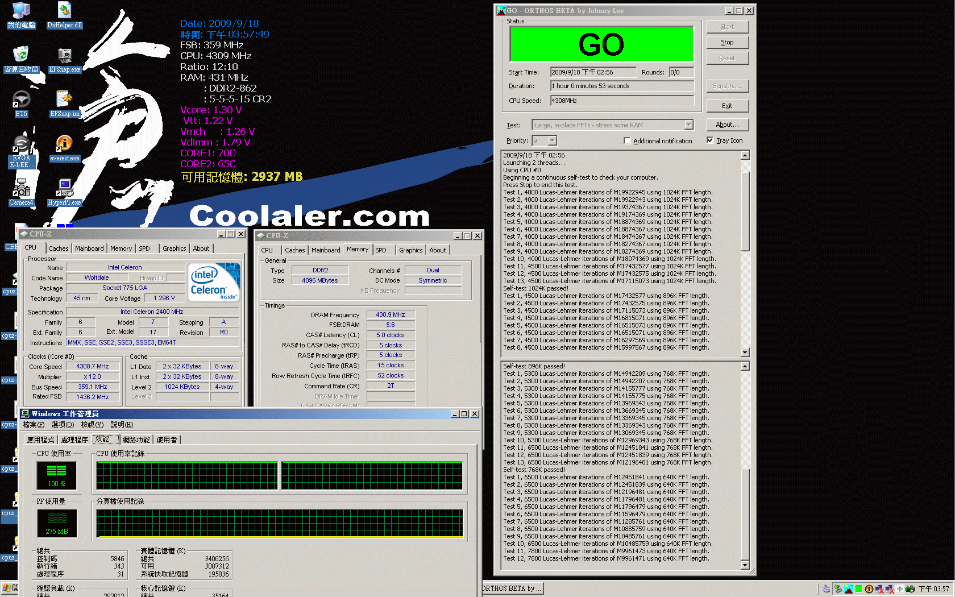The height and width of the screenshot is (597, 955).
Task: Launch EPSnap.exe desktop icon
Action: 65,60
